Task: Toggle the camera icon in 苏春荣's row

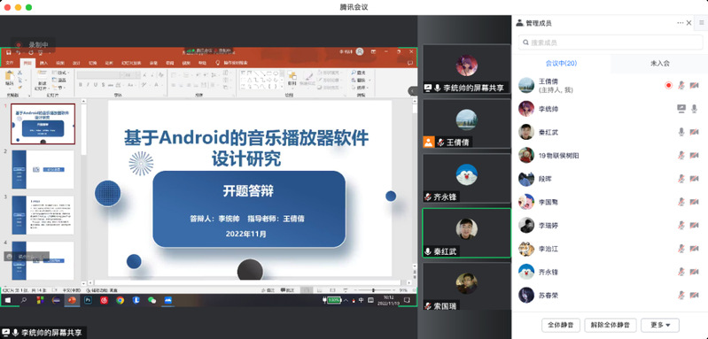Action: point(694,296)
